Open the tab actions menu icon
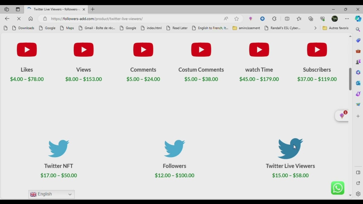363x204 pixels. (18, 9)
